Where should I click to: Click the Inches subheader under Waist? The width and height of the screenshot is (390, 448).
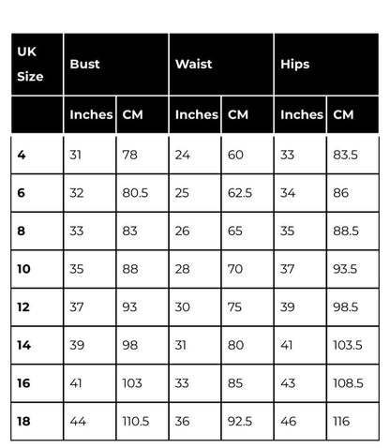(x=195, y=114)
